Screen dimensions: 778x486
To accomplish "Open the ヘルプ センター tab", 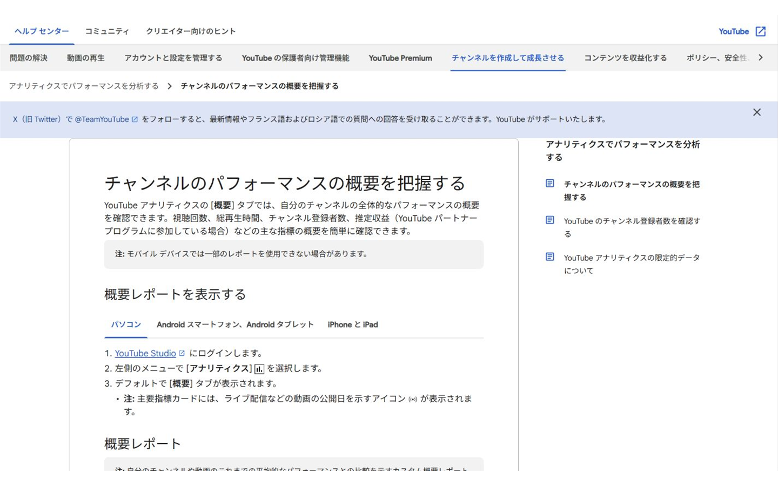I will tap(42, 31).
